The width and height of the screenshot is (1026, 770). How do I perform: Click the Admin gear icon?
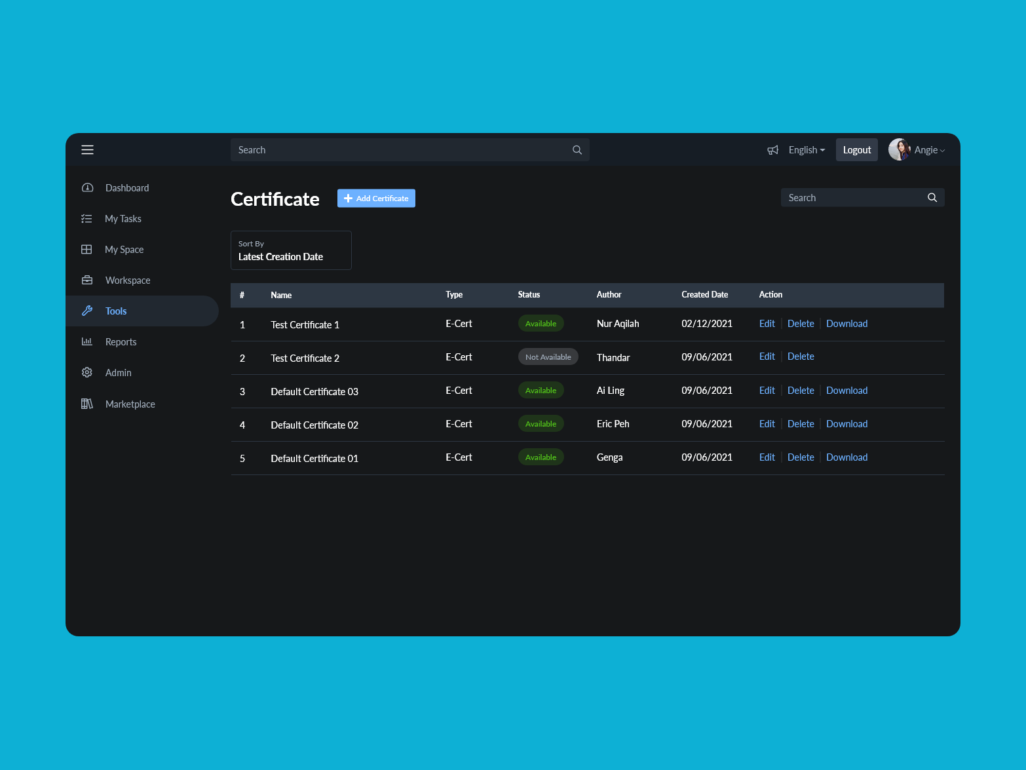87,373
